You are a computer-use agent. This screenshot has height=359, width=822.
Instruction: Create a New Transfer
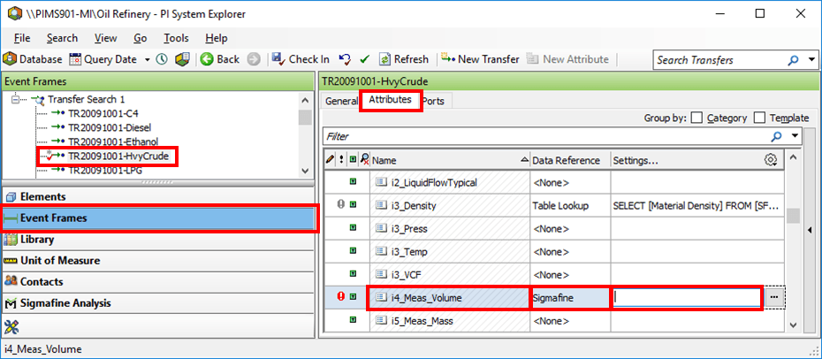pos(480,59)
